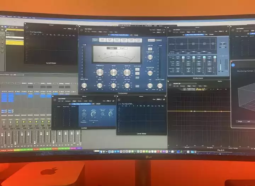Go to the next preset in the Compressor
The height and width of the screenshot is (186, 255).
(89, 32)
